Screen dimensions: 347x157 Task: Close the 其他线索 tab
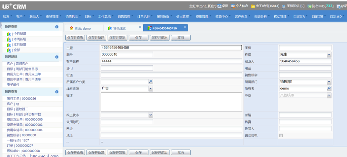140,27
